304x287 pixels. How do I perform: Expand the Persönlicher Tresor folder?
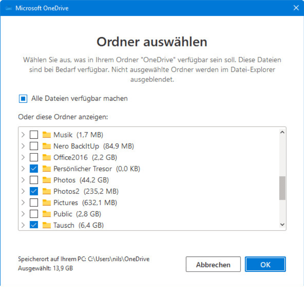click(x=23, y=168)
